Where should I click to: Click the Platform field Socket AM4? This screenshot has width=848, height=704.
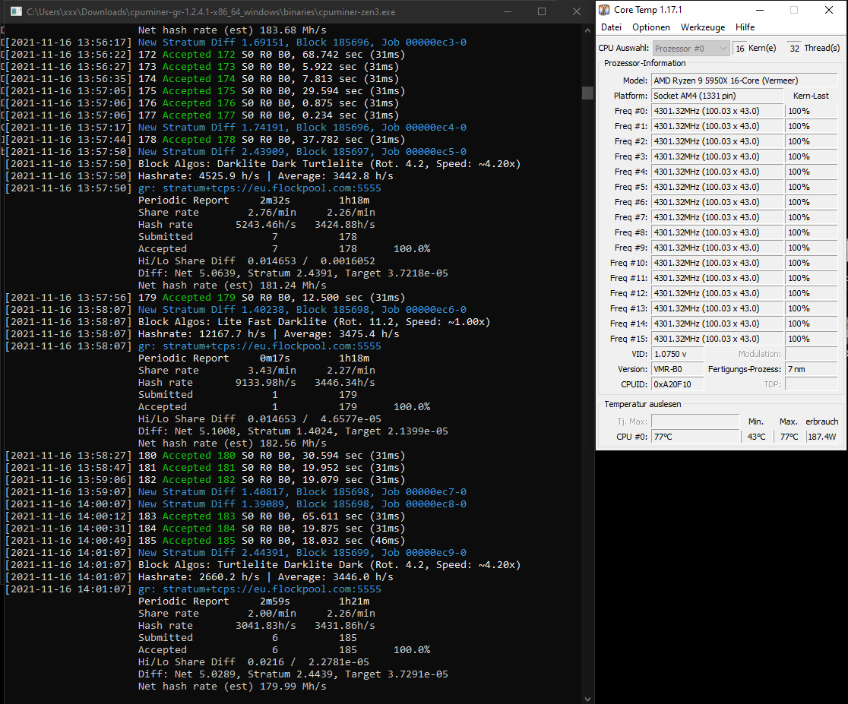coord(717,96)
